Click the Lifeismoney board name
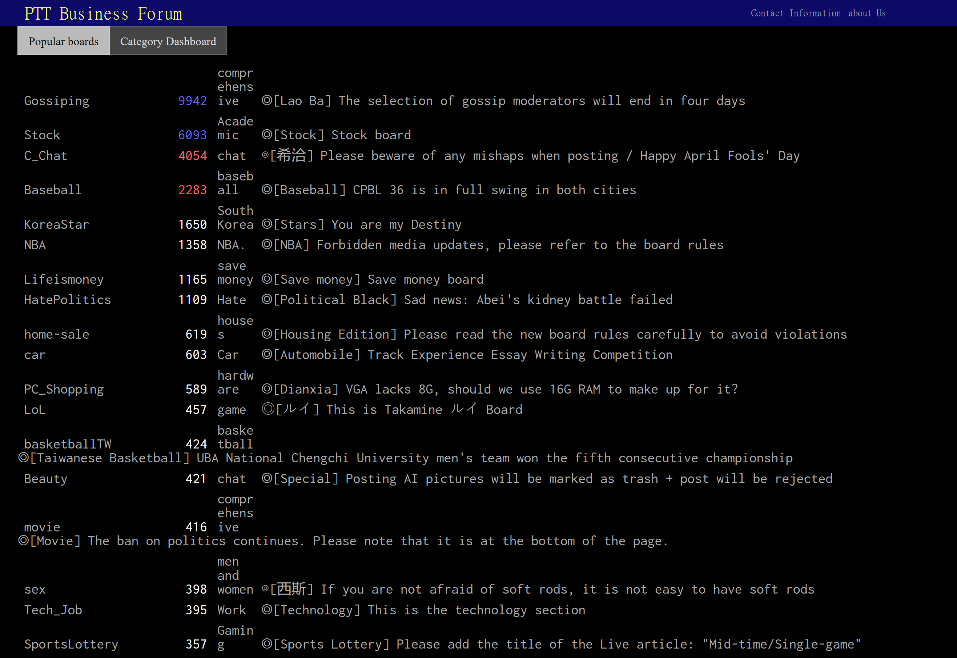Screen dimensions: 957x658 pyautogui.click(x=64, y=279)
